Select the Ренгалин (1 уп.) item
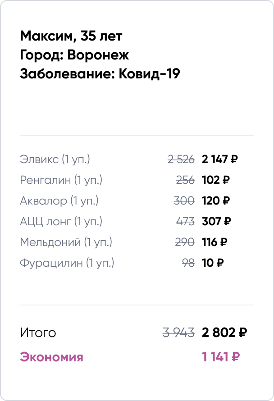Image resolution: width=274 pixels, height=401 pixels. pos(61,180)
